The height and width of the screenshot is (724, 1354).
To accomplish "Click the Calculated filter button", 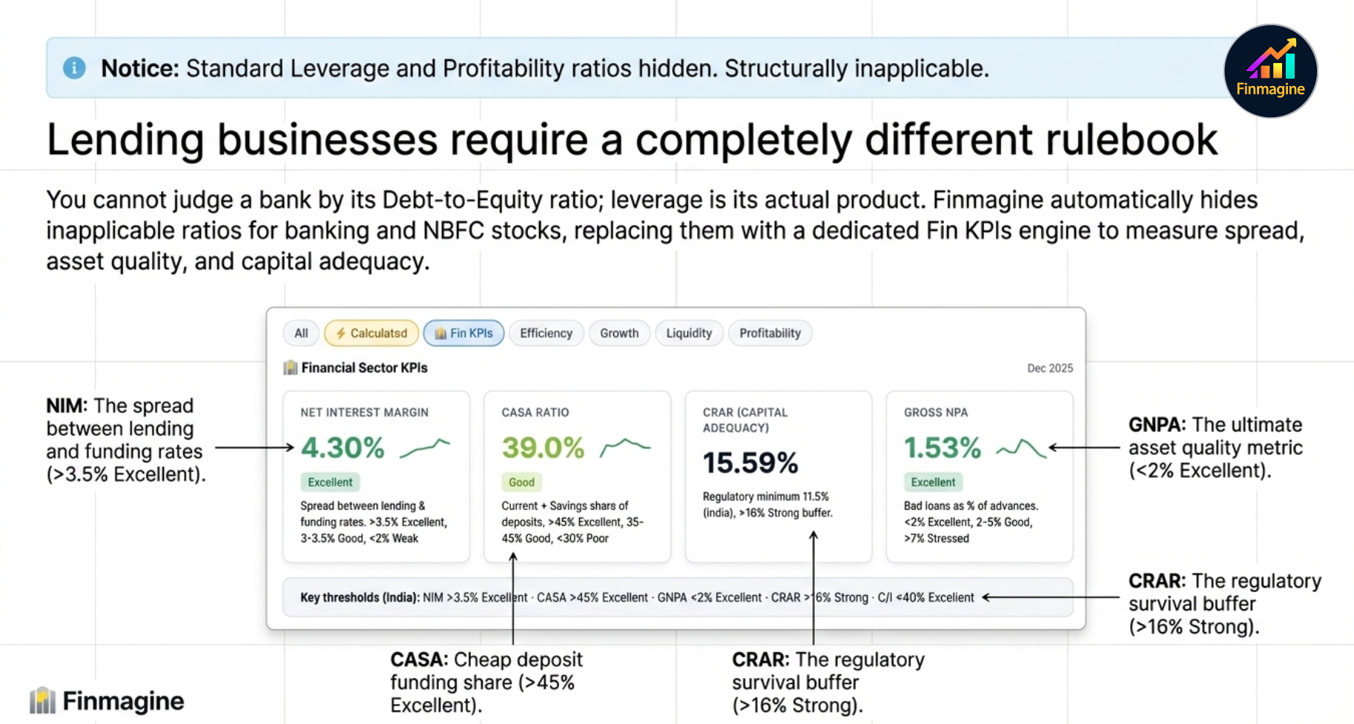I will pyautogui.click(x=371, y=333).
